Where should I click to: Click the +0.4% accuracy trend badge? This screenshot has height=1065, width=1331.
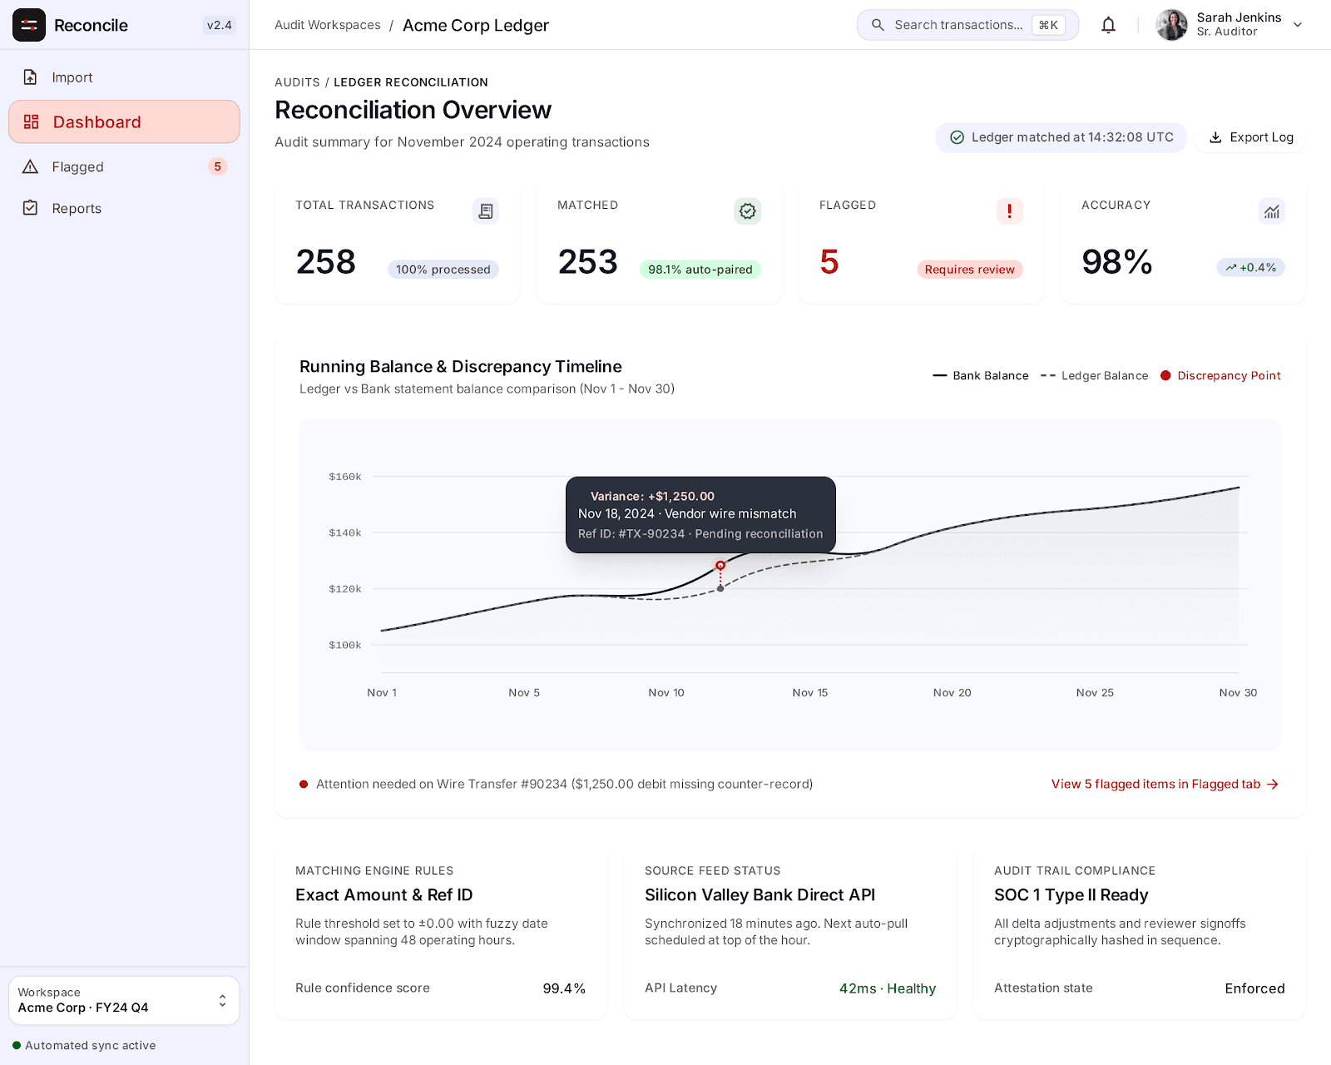(x=1251, y=267)
